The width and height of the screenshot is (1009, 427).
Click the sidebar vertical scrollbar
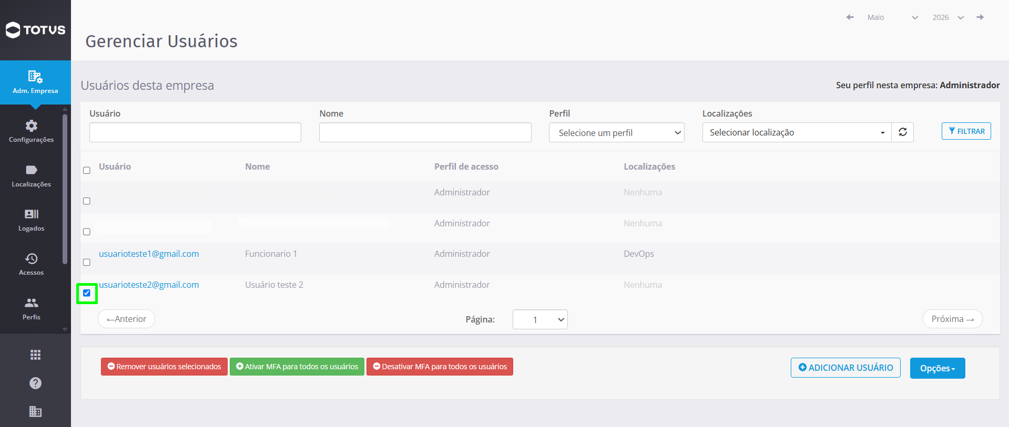65,189
